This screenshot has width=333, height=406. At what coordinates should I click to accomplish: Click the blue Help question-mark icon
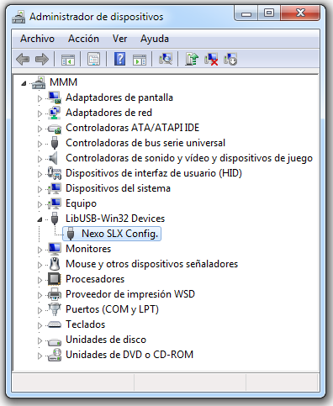[119, 59]
